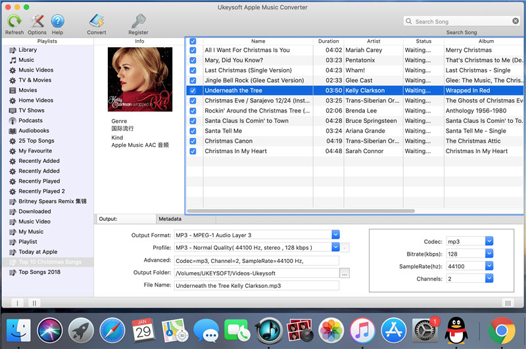Screen dimensions: 526x349
Task: Open the Options tools icon
Action: [37, 22]
